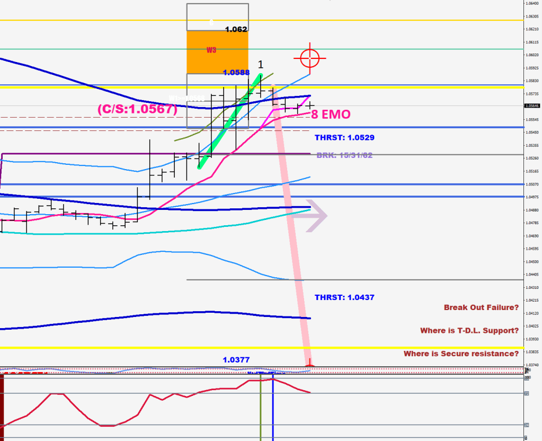Select the 1.062 price label
Screen dimensions: 542x441
(236, 29)
